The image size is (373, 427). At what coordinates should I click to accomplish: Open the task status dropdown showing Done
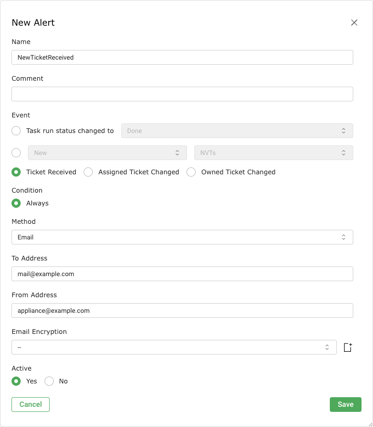pyautogui.click(x=237, y=131)
